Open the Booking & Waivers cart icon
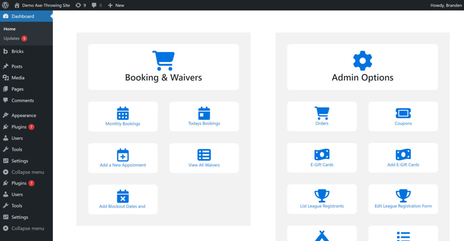 tap(163, 60)
